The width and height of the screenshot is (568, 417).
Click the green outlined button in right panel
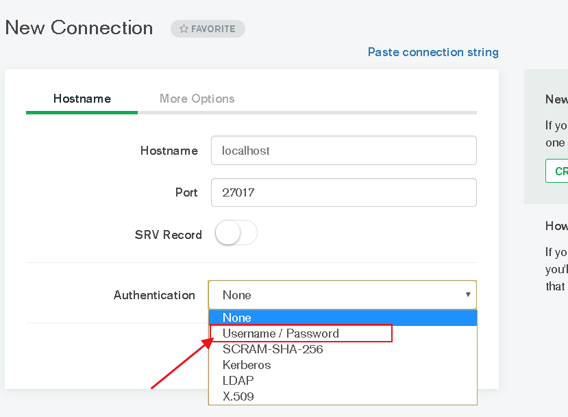(x=557, y=171)
